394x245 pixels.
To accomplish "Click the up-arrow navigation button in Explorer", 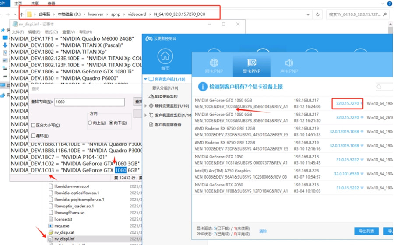I will tap(21, 14).
